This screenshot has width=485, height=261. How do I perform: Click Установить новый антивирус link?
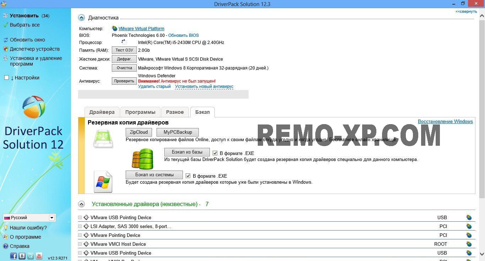(x=204, y=86)
